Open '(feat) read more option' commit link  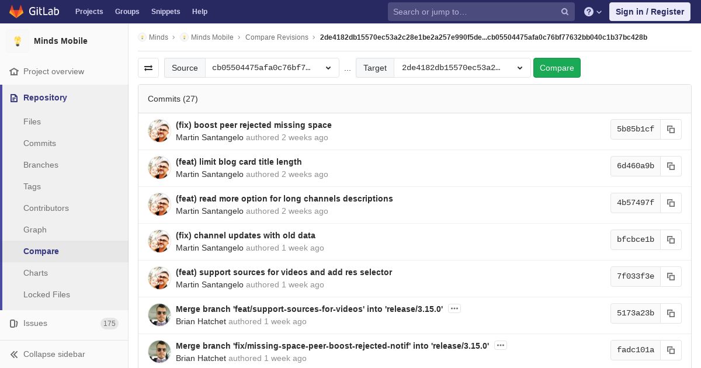284,199
